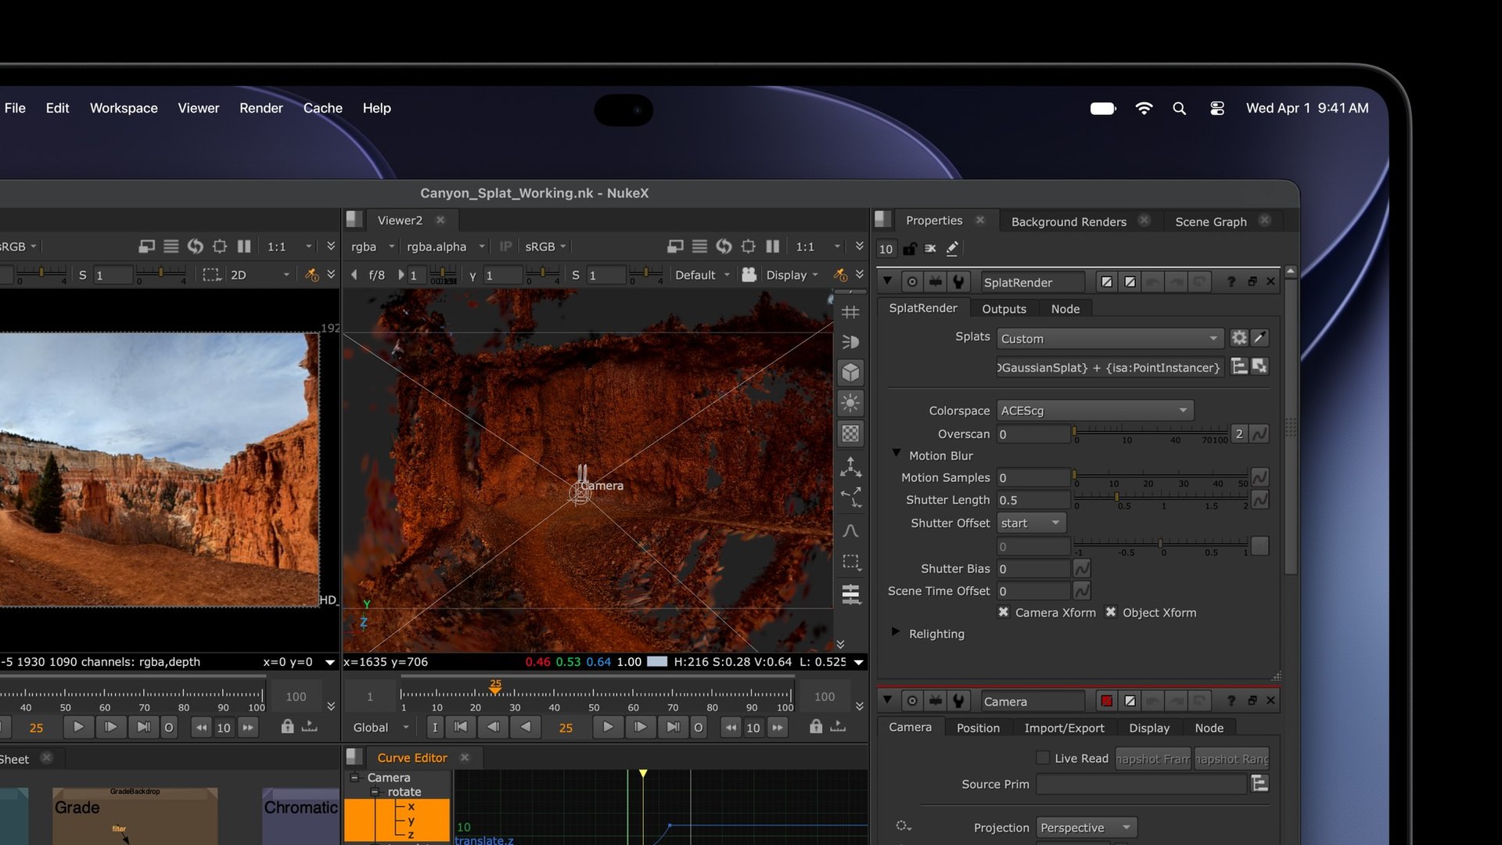The width and height of the screenshot is (1502, 845).
Task: Click the lock icon on Viewer2 timeline
Action: pyautogui.click(x=816, y=726)
